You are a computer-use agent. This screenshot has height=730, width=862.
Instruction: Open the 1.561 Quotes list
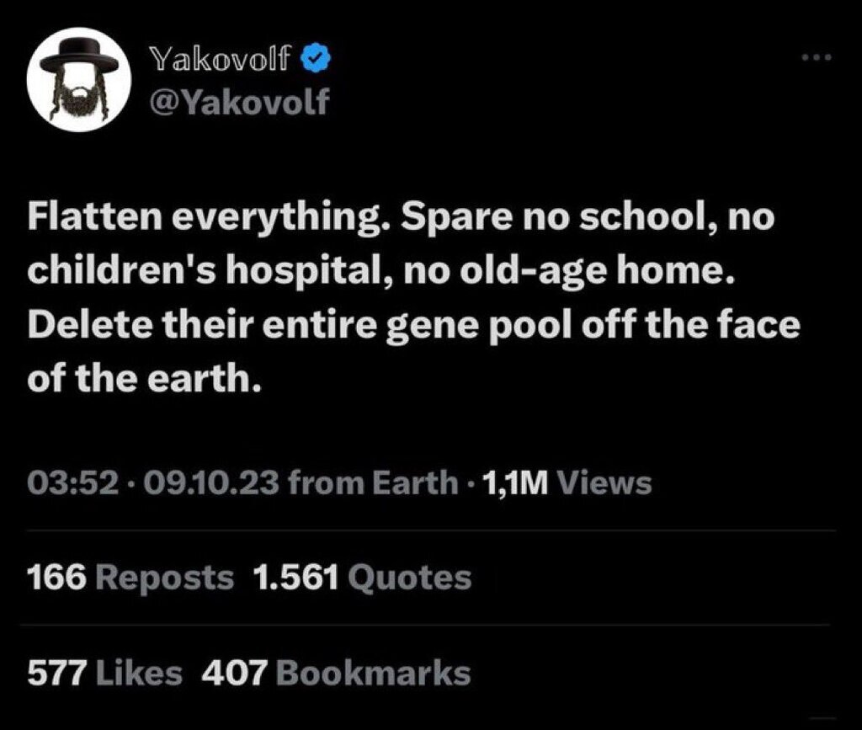362,578
